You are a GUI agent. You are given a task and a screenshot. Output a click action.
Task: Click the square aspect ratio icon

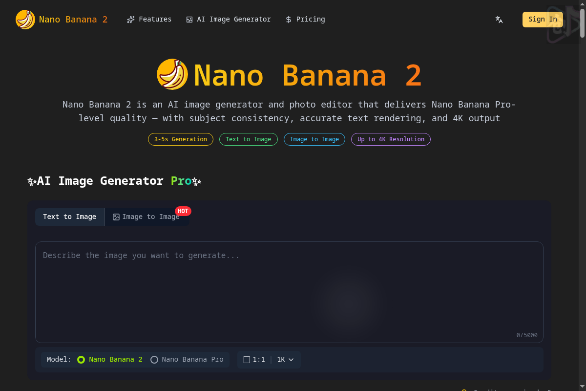[247, 360]
